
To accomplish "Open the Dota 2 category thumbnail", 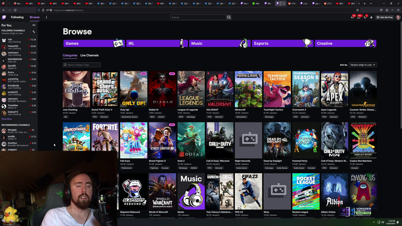I will pyautogui.click(x=191, y=140).
